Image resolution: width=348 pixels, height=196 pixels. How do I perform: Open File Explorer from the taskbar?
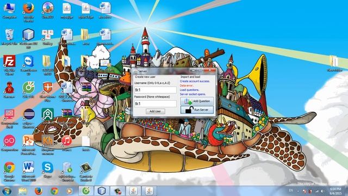click(x=22, y=191)
